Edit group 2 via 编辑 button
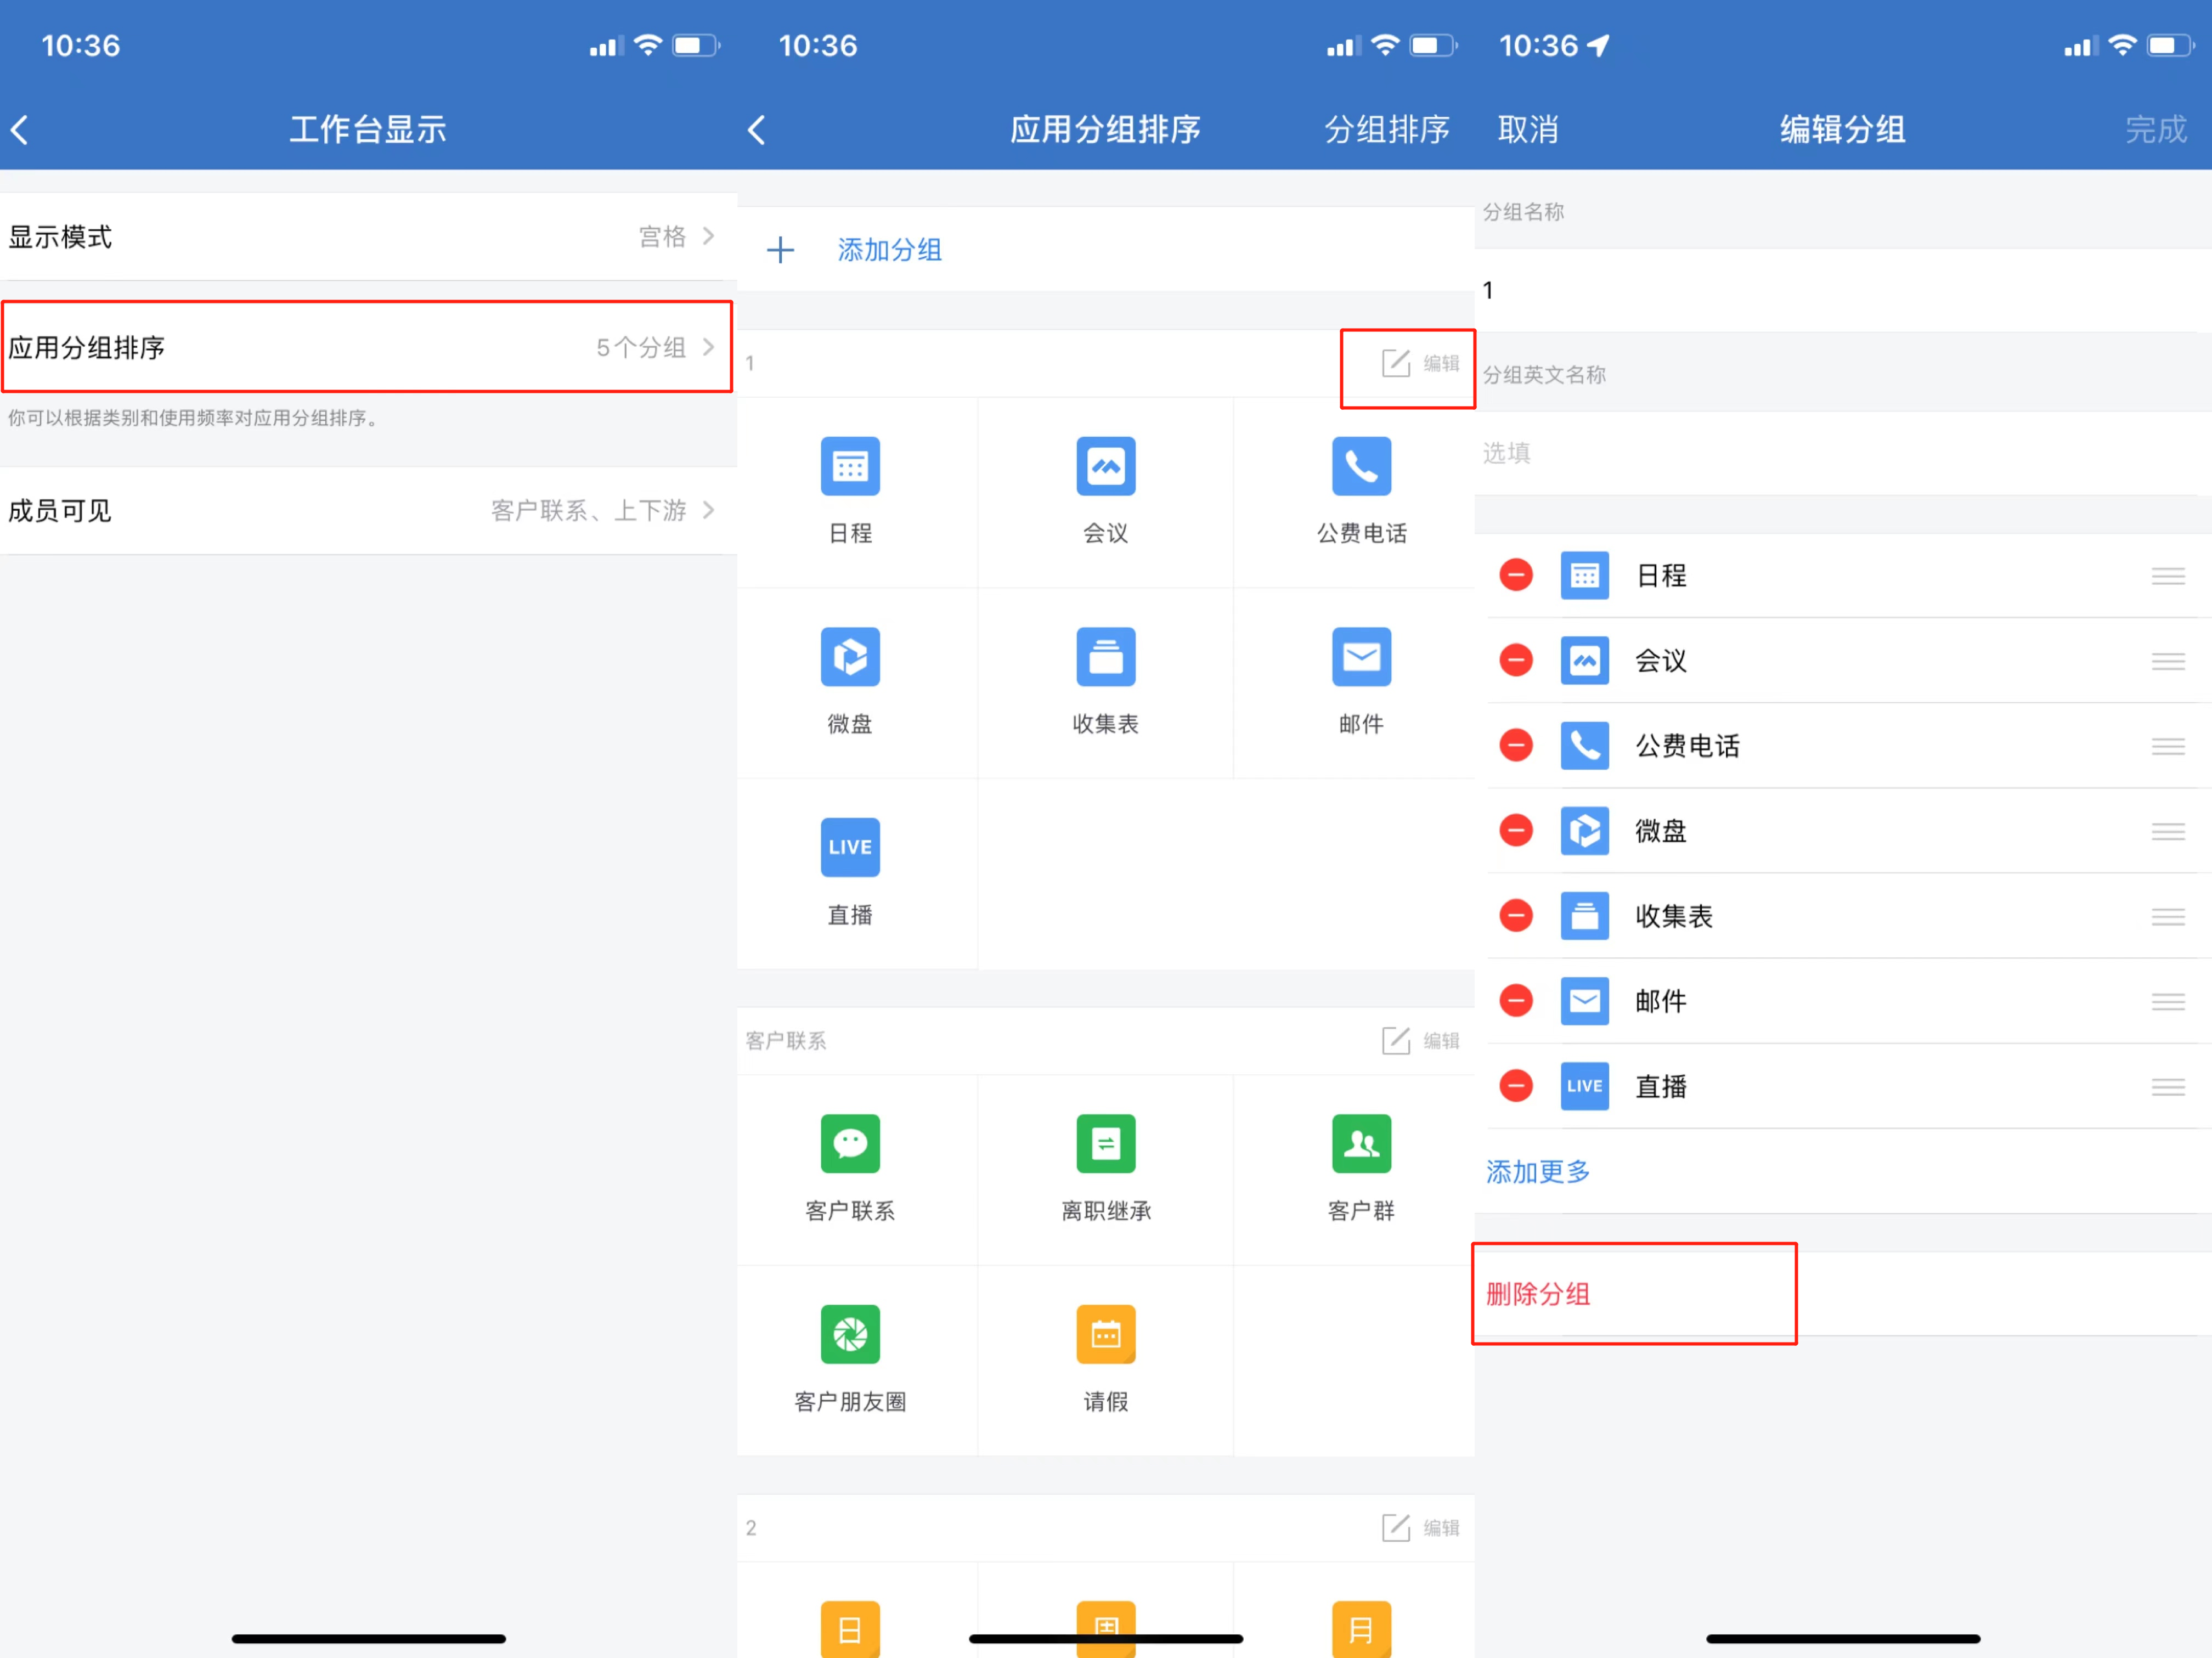 1420,1527
